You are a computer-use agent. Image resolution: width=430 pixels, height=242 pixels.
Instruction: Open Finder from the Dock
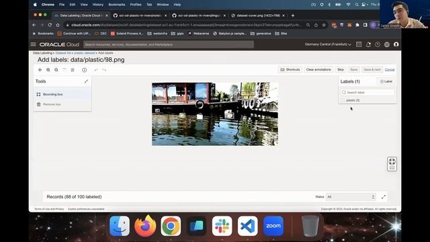point(120,226)
